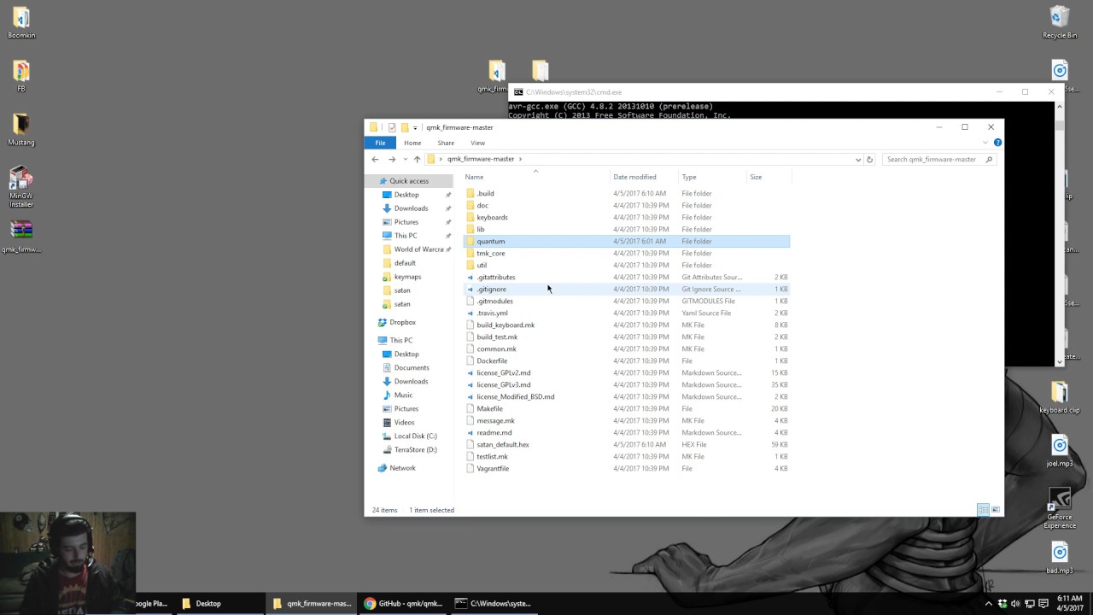Activate the GitHub Chrome taskbar button
The width and height of the screenshot is (1093, 615).
[403, 603]
